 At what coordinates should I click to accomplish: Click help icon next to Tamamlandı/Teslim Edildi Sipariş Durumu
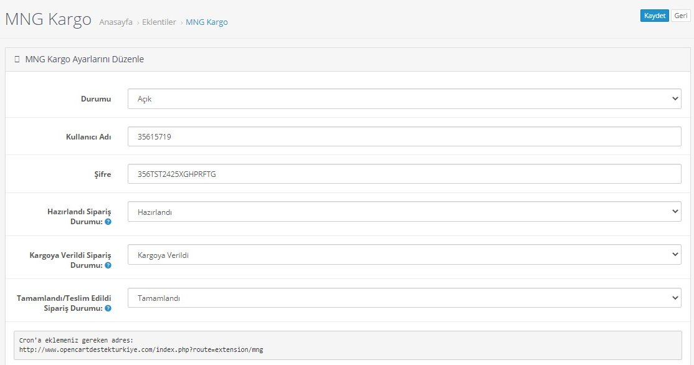click(108, 308)
